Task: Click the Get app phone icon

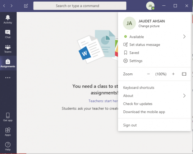Action: point(8,115)
